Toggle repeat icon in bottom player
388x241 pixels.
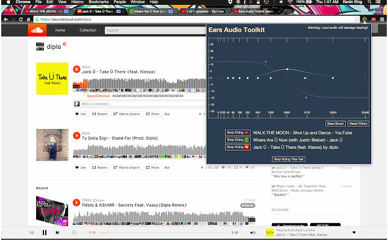[74, 233]
